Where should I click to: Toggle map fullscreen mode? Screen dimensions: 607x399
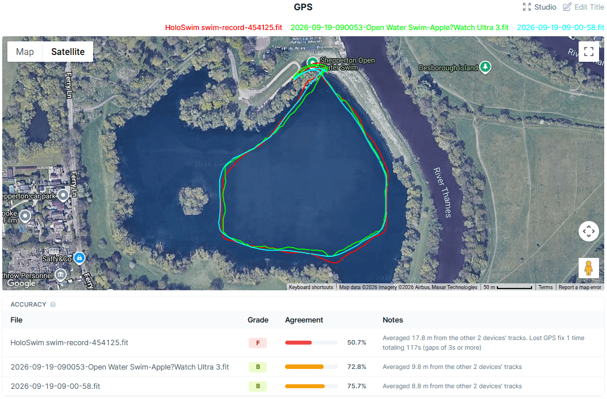(x=589, y=52)
